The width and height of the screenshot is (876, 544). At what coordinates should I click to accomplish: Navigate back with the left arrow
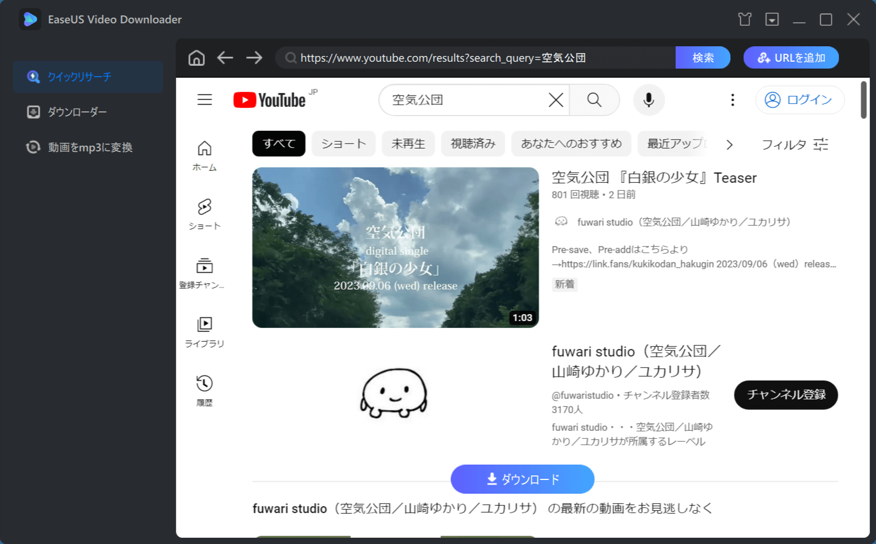[x=225, y=58]
